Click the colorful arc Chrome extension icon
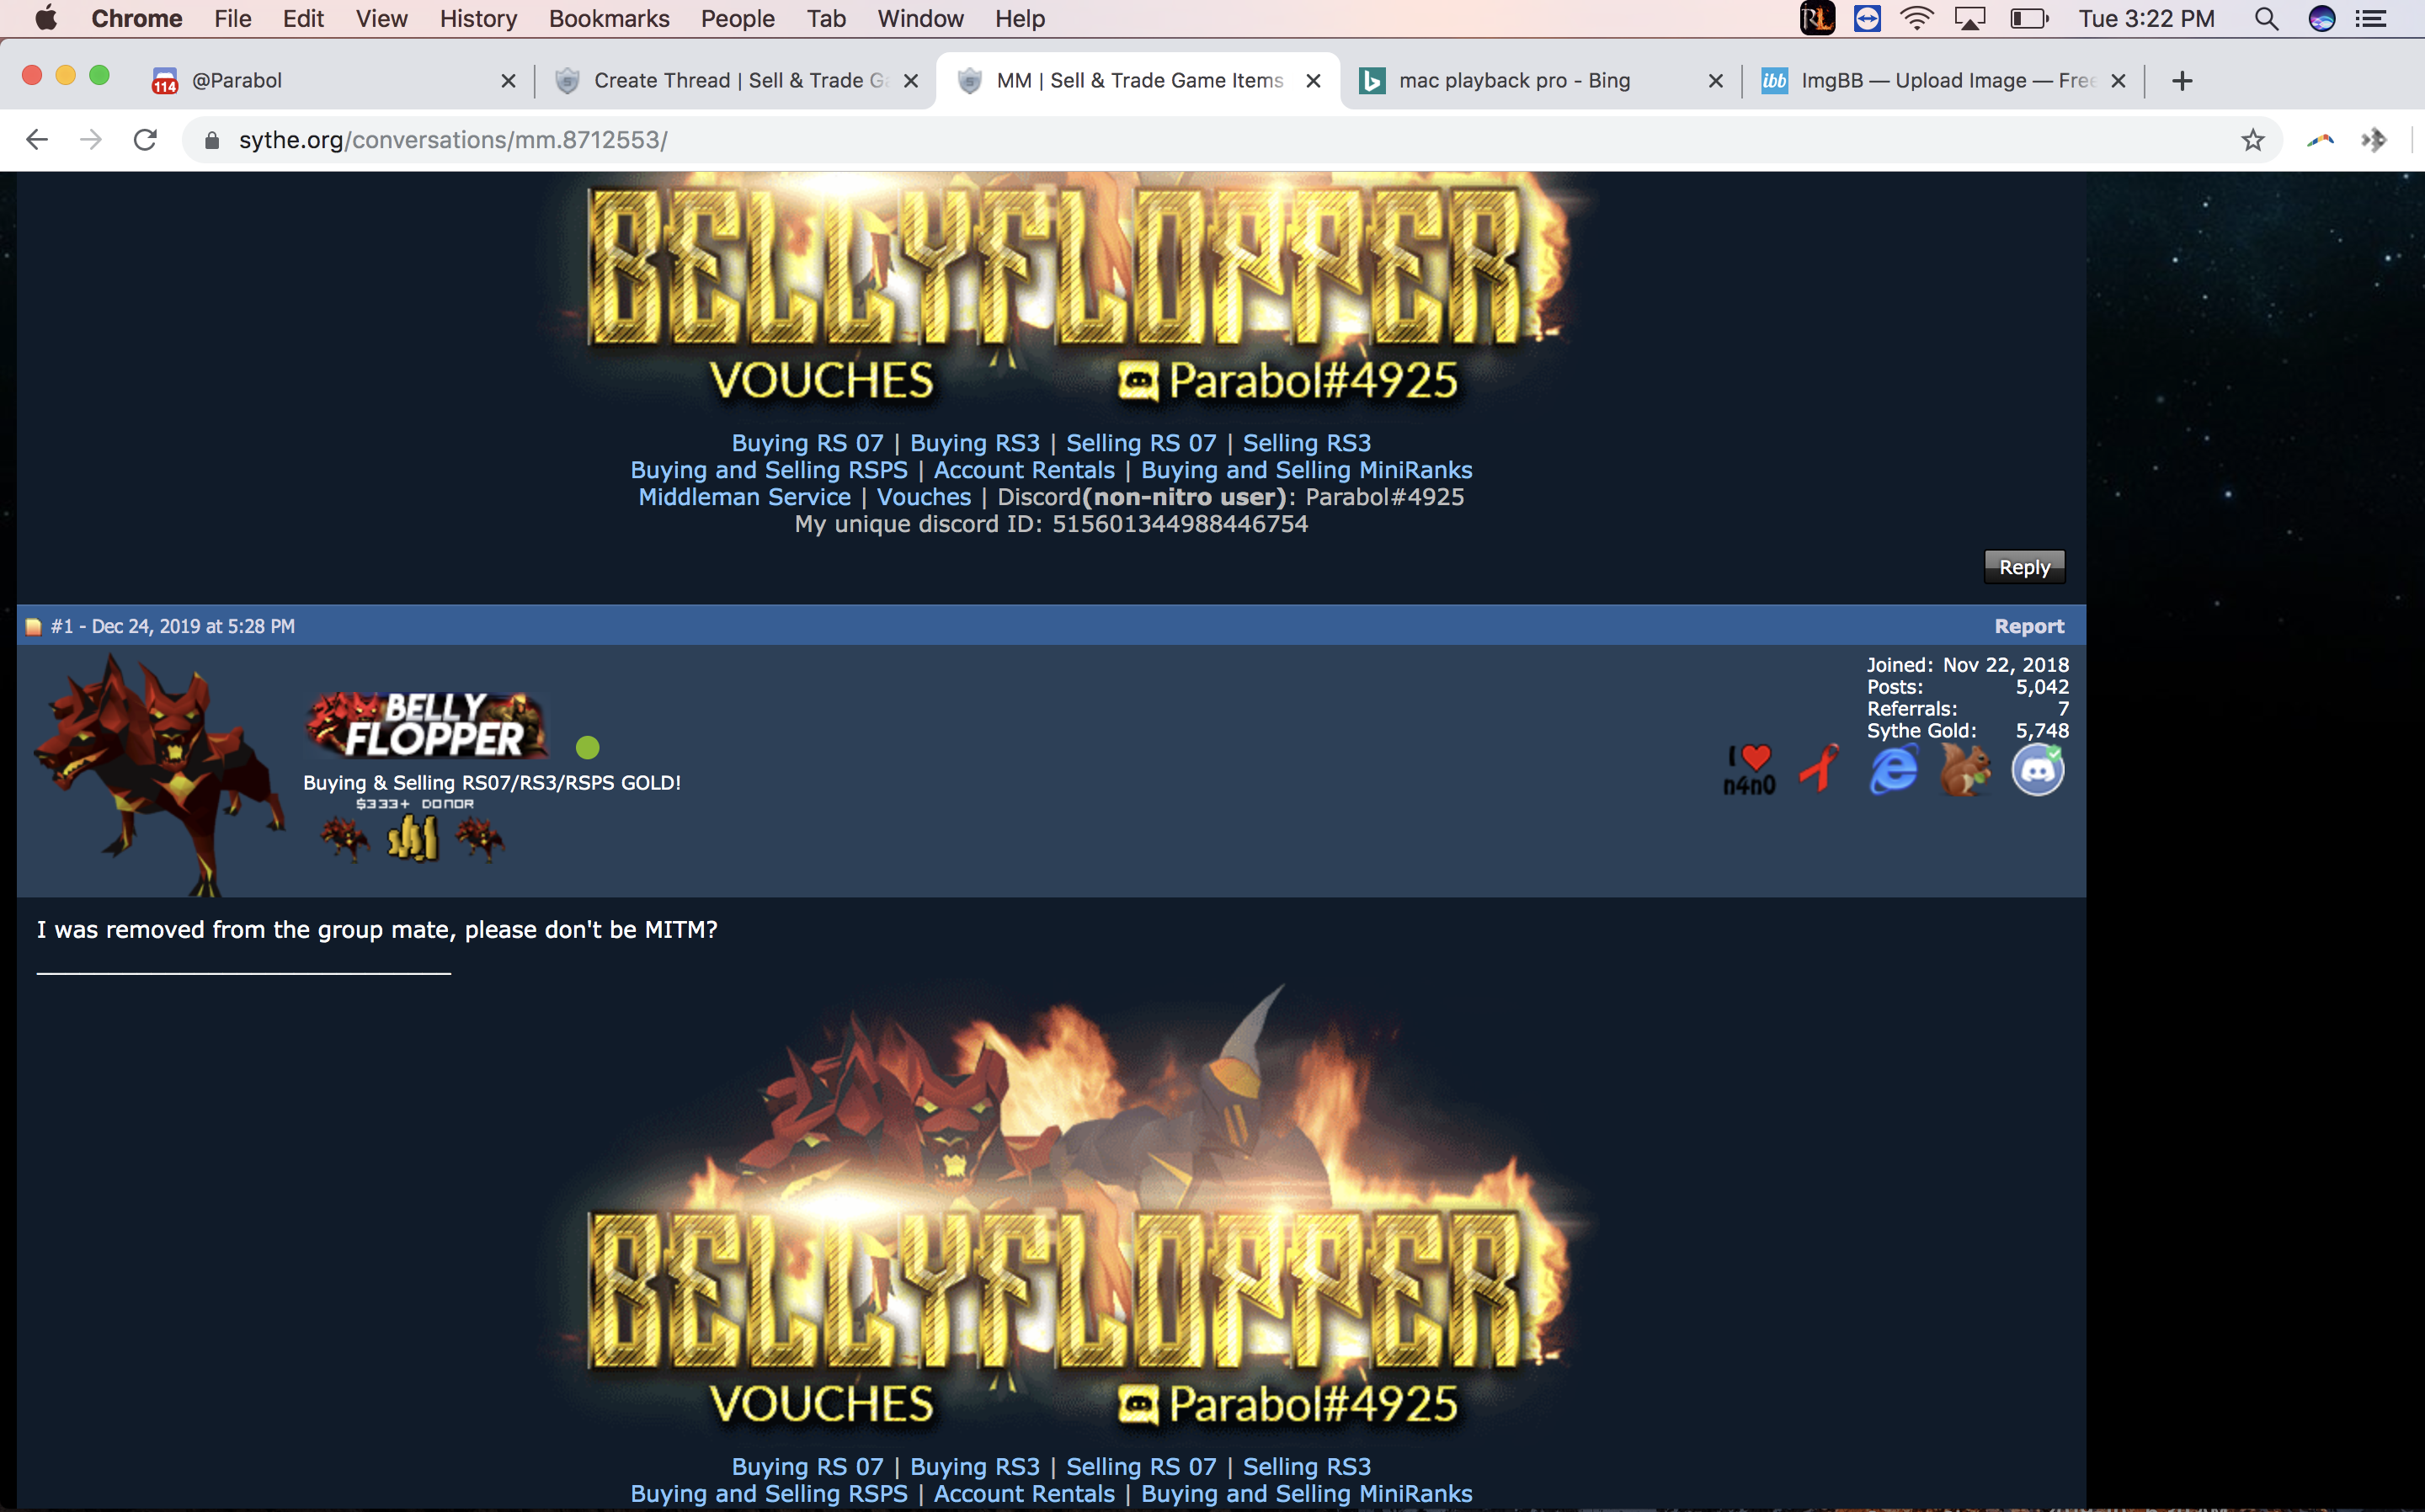2425x1512 pixels. (x=2320, y=140)
